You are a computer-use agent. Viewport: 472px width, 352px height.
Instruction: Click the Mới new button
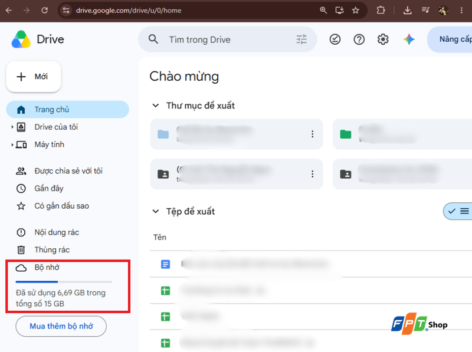point(34,77)
